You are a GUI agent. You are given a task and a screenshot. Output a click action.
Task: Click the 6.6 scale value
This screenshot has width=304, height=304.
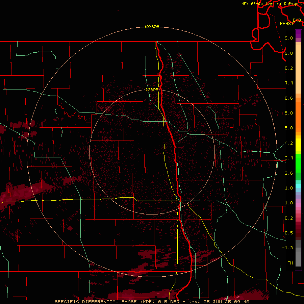point(289,98)
